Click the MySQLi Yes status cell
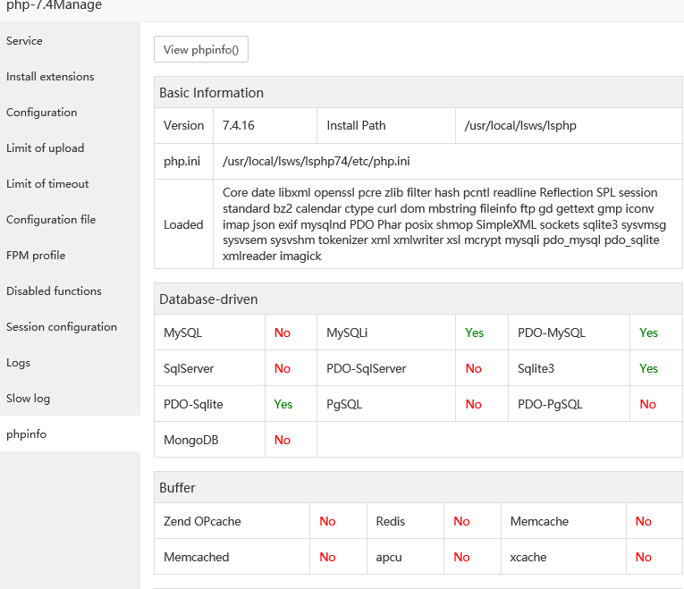 [475, 332]
